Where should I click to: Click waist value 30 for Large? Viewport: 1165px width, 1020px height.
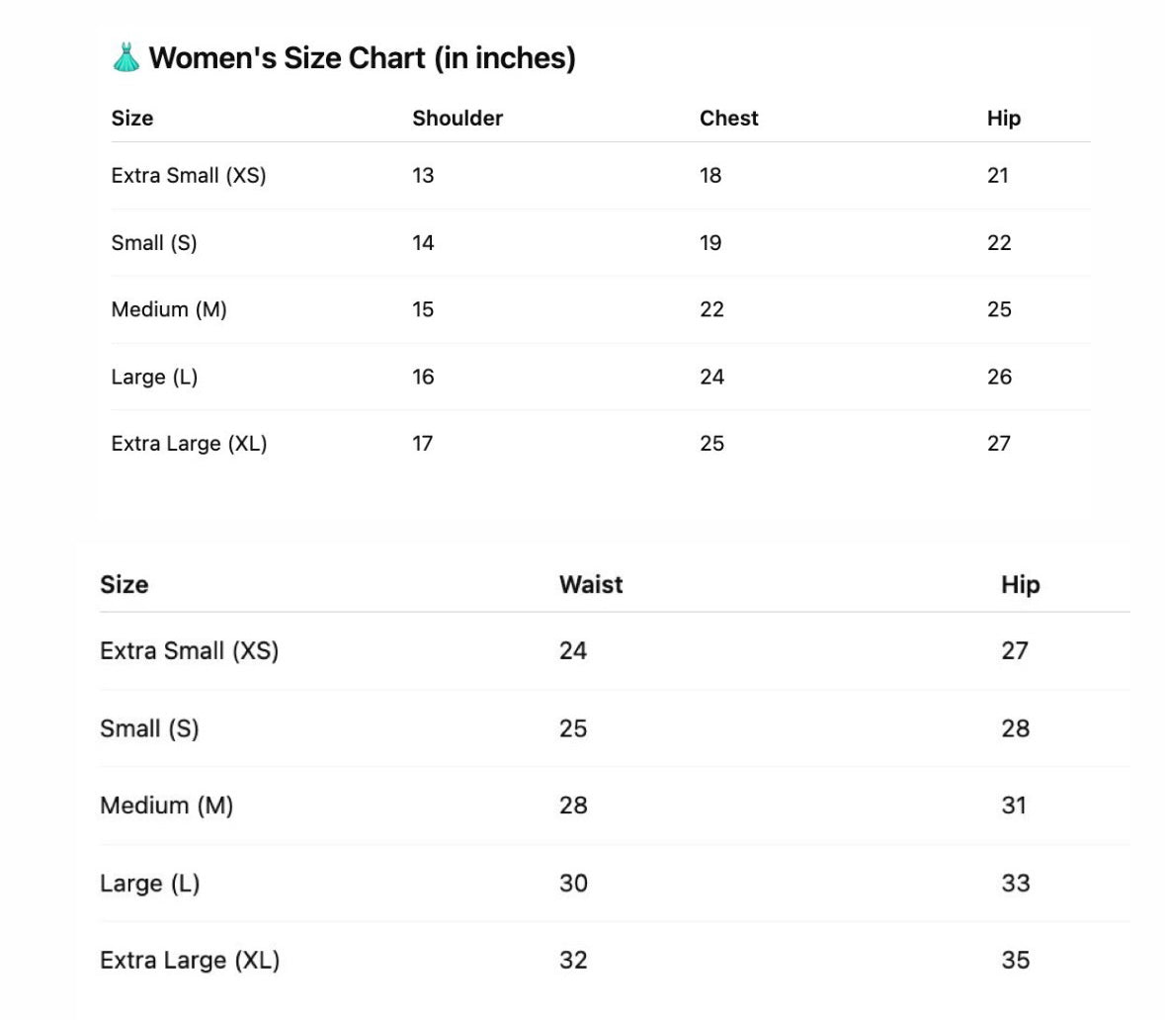click(573, 883)
